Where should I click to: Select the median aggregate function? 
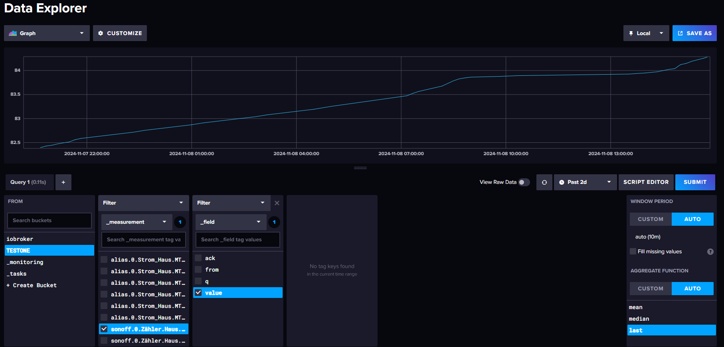click(x=672, y=319)
